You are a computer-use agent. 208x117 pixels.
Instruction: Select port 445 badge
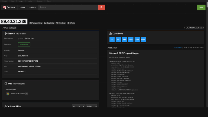(x=124, y=39)
